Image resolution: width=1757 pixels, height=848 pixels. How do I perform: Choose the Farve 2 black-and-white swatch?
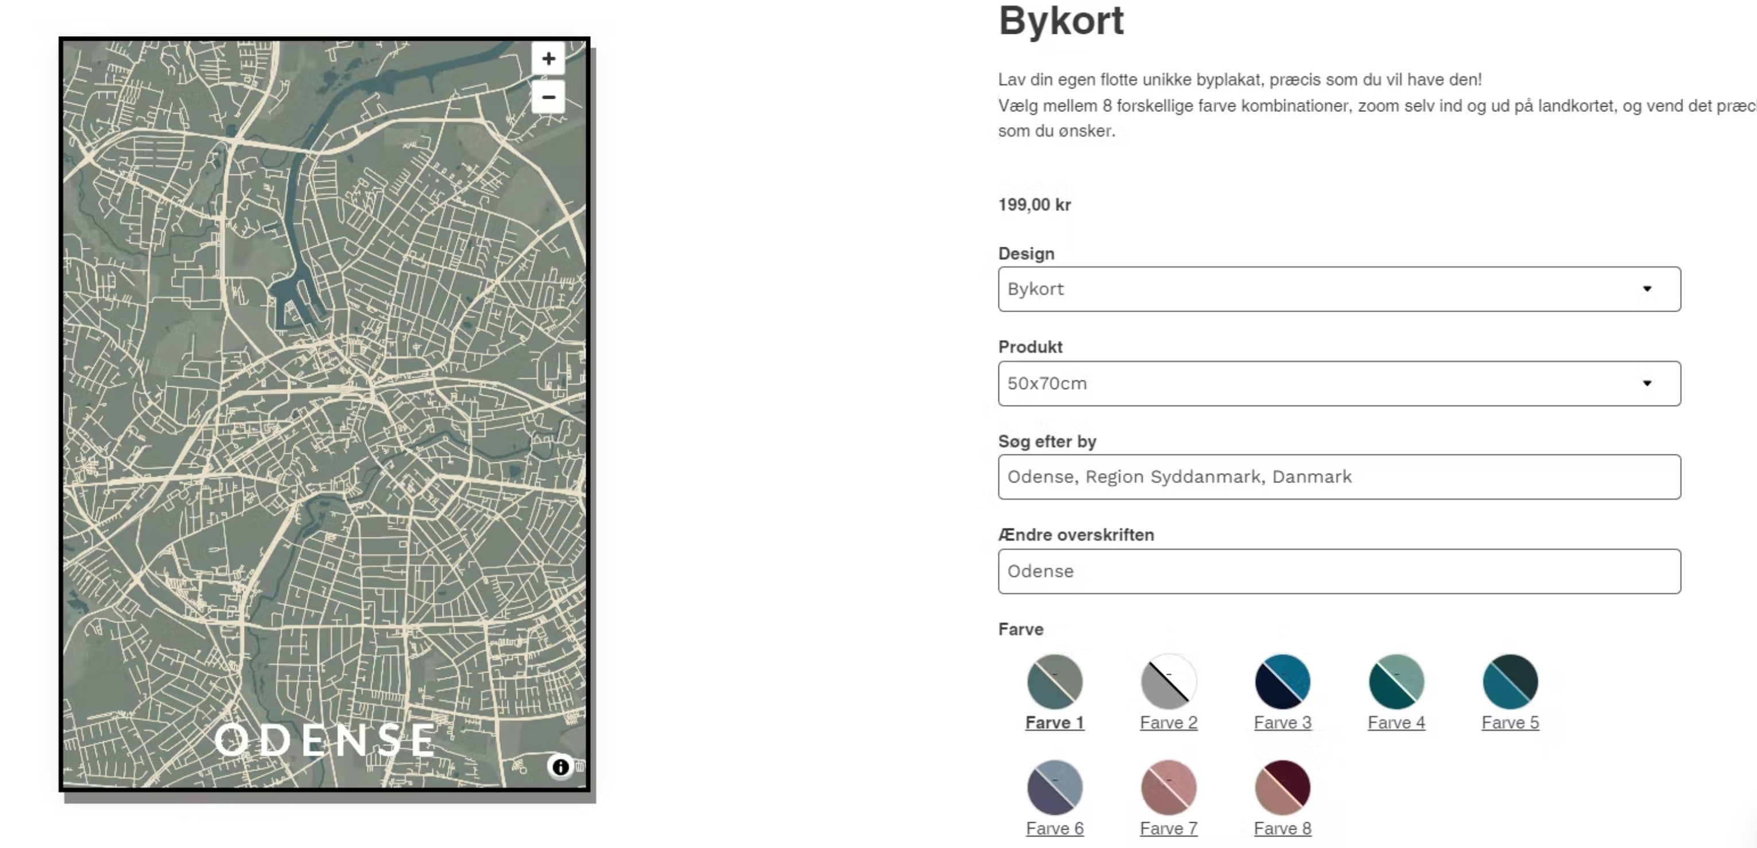[x=1168, y=681]
